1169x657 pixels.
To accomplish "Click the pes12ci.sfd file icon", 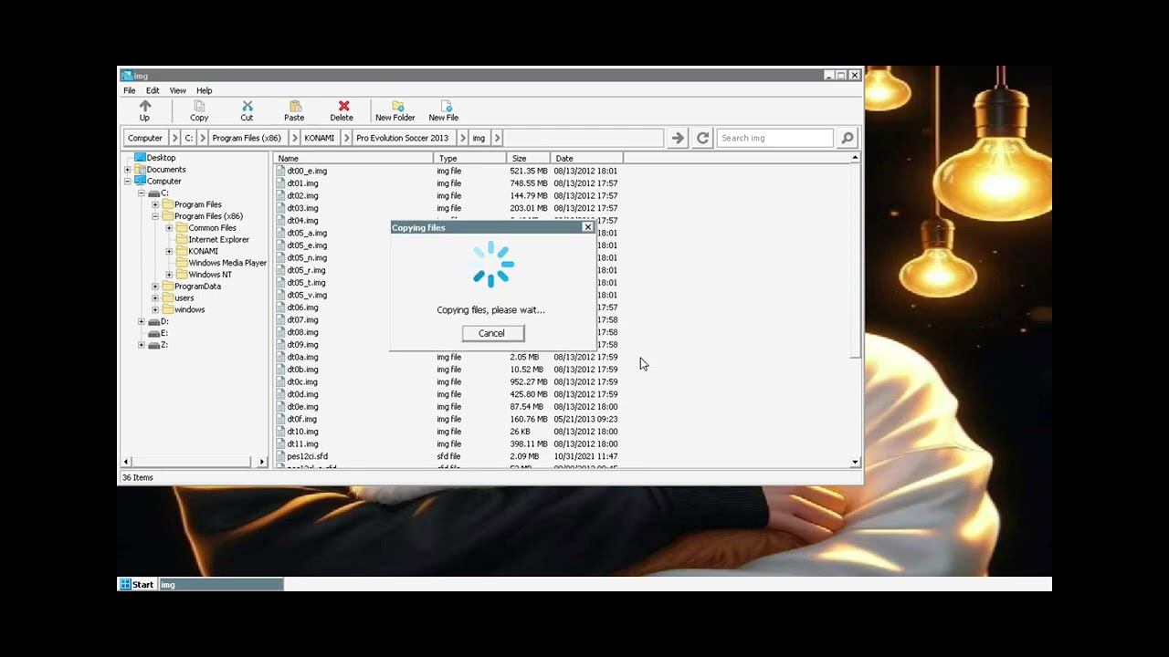I will pos(280,456).
